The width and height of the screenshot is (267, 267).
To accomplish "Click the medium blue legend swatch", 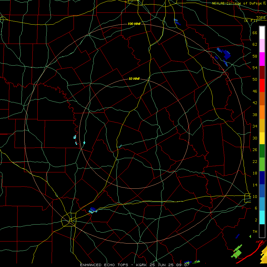I will coord(262,191).
